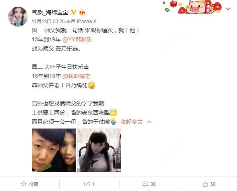
Task: Click the iPhone X source link
Action: [86, 21]
